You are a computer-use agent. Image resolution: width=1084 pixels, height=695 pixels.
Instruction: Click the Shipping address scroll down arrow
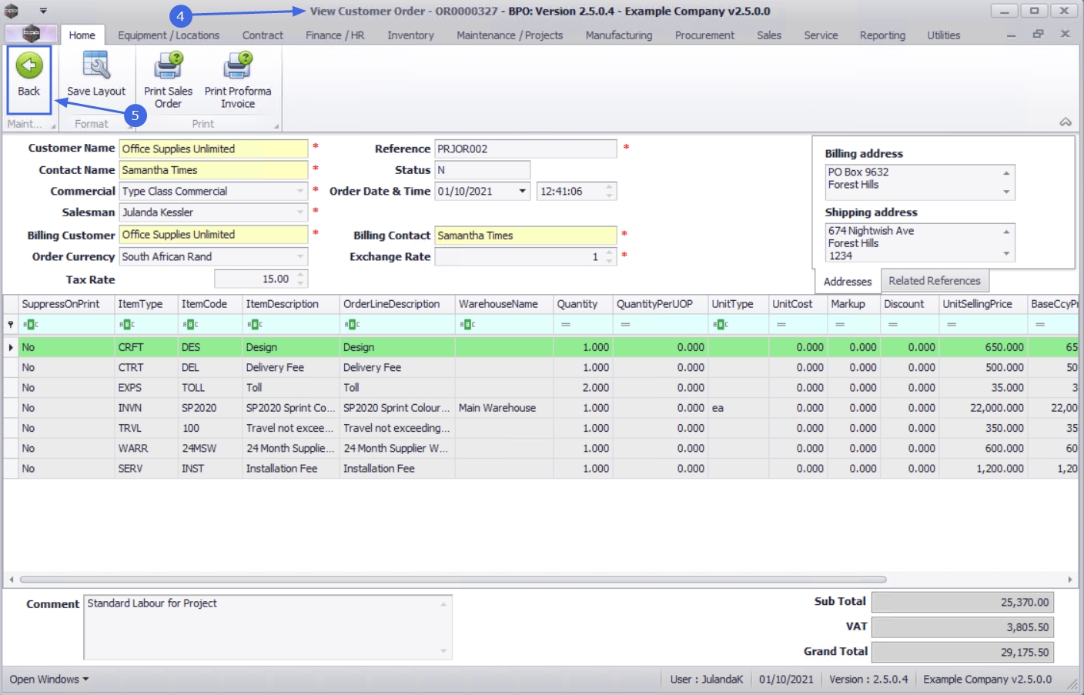(x=1006, y=253)
